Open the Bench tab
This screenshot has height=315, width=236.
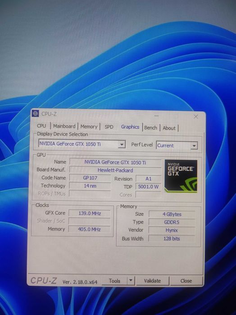(x=150, y=128)
